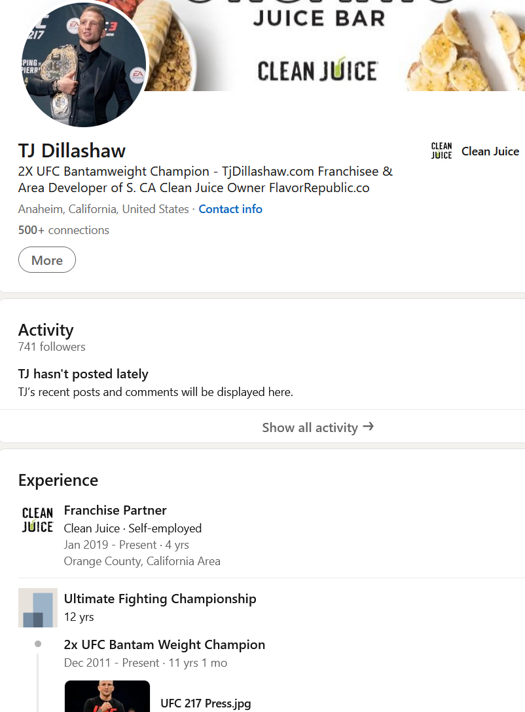Image resolution: width=525 pixels, height=712 pixels.
Task: Click the More button
Action: click(x=47, y=260)
